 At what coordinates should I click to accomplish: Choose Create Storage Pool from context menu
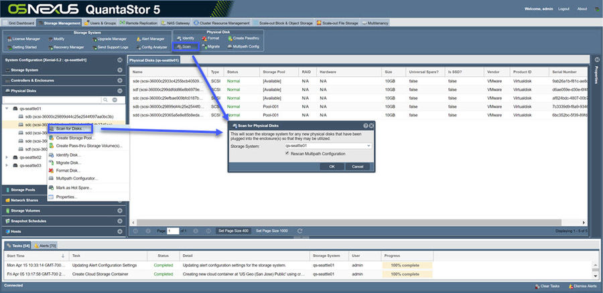click(x=75, y=138)
